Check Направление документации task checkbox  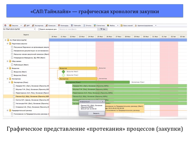[x=12, y=50]
